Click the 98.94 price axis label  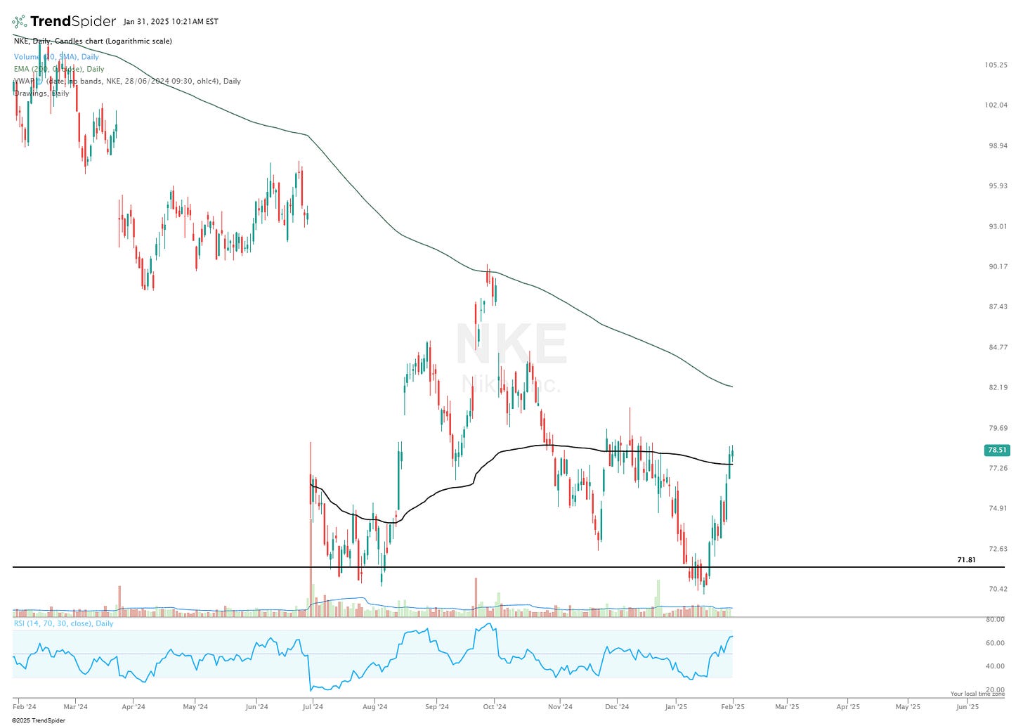[998, 145]
